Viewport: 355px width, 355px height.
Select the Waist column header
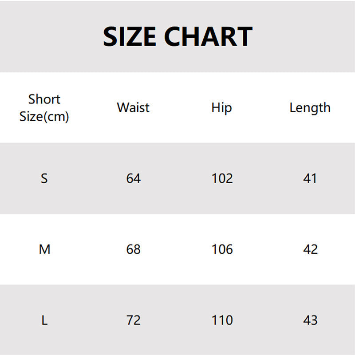(133, 107)
